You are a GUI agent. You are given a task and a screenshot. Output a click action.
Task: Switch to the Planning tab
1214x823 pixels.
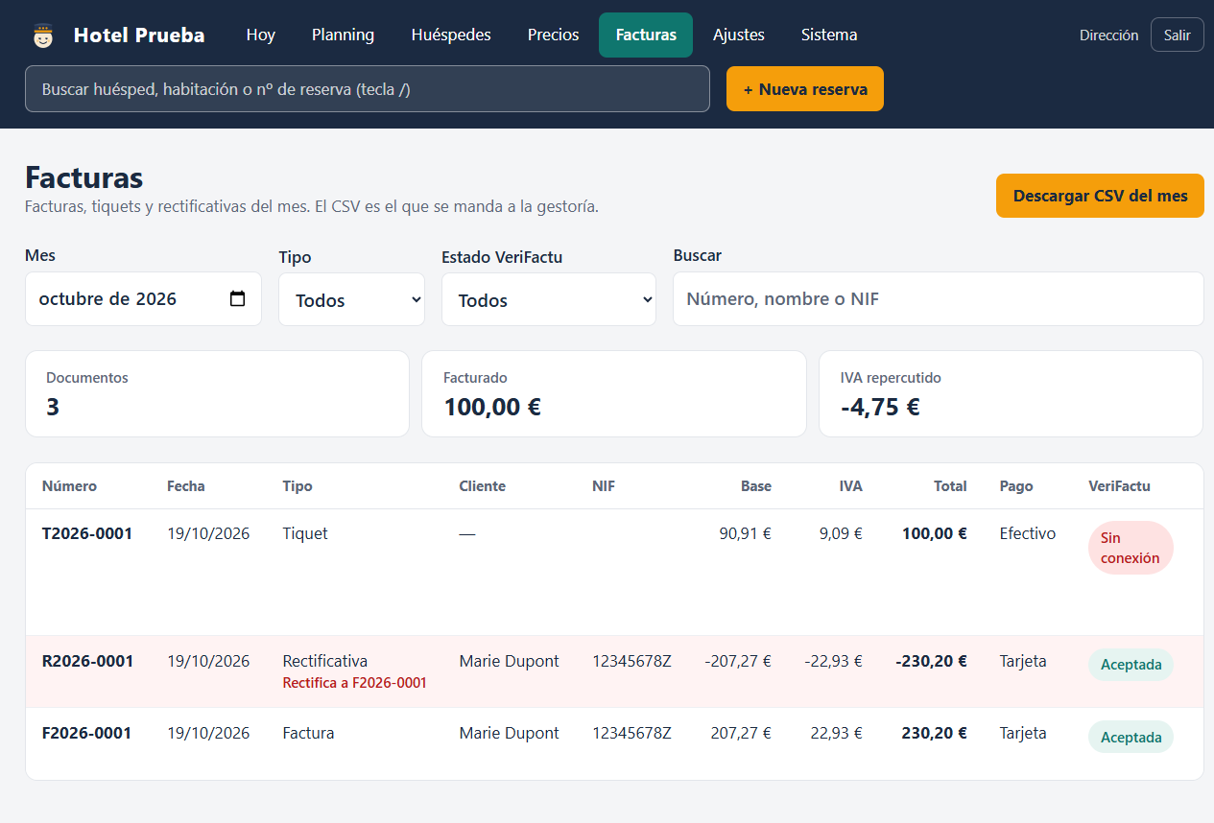(x=343, y=35)
